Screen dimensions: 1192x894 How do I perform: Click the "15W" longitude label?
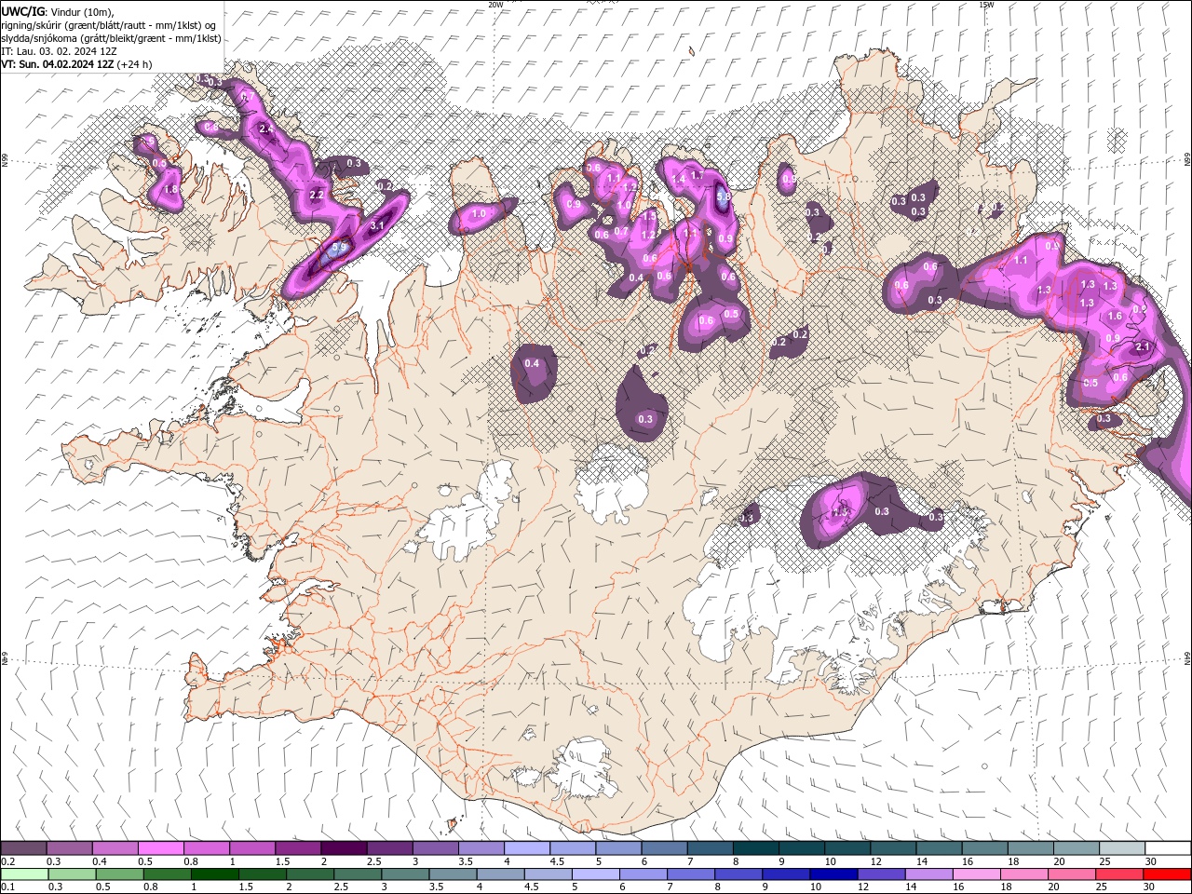pyautogui.click(x=986, y=4)
